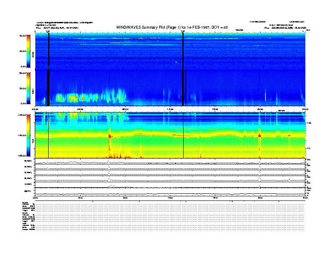This screenshot has width=329, height=254.
Task: Select the -140.00 label on the TNR color bar
Action: 22,135
